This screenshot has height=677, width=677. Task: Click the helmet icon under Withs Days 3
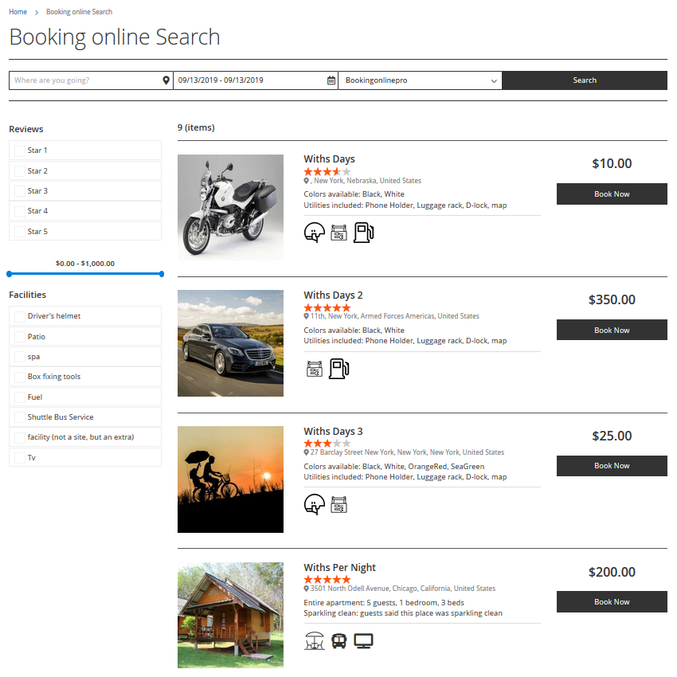tap(315, 504)
